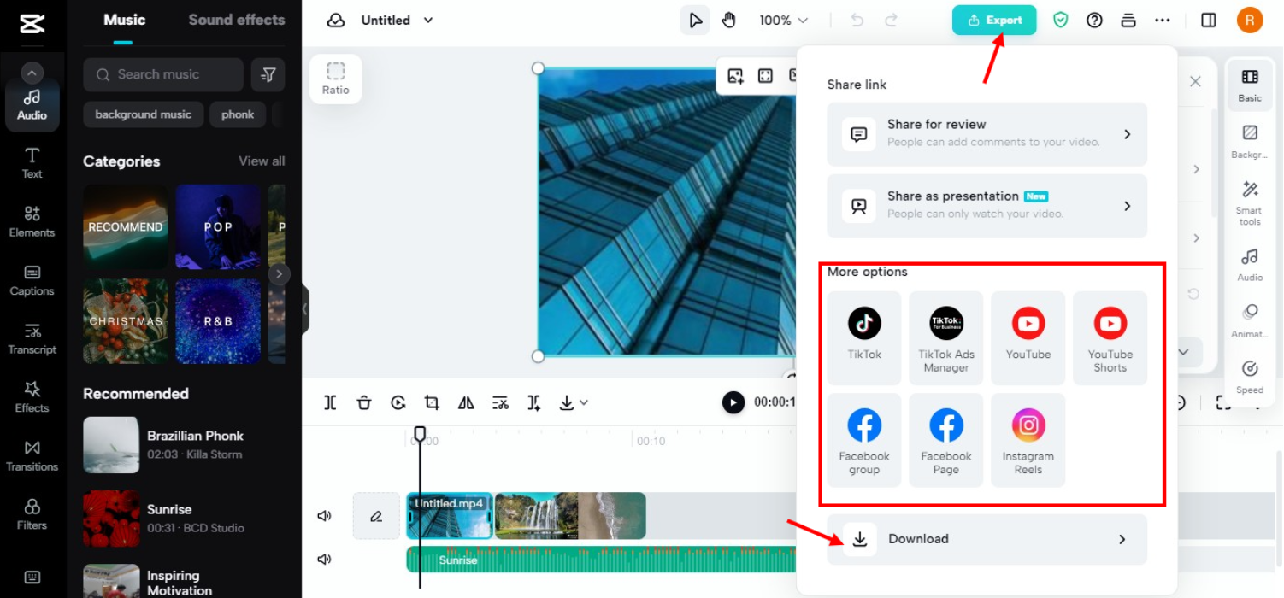1284x598 pixels.
Task: Click the background music tag
Action: pos(144,114)
